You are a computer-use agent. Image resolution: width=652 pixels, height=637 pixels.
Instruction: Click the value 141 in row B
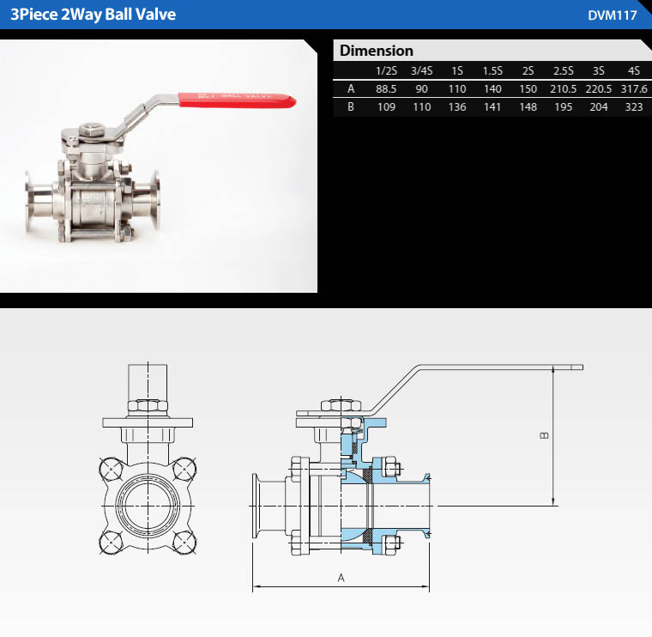tap(492, 107)
